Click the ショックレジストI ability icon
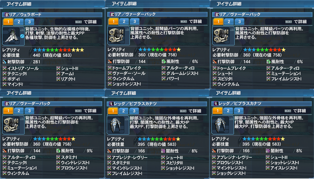 (x=214, y=173)
